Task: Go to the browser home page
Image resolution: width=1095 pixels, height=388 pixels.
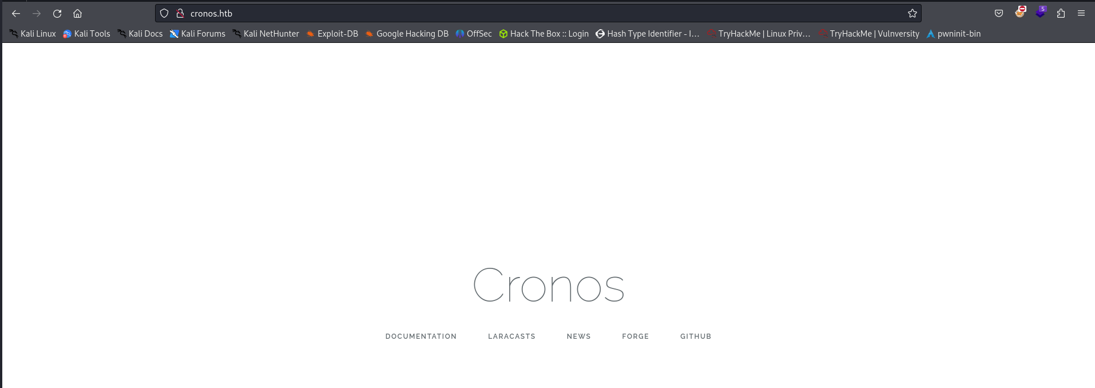Action: tap(78, 13)
